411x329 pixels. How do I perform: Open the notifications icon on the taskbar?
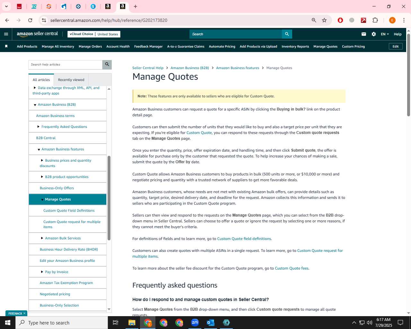(400, 323)
